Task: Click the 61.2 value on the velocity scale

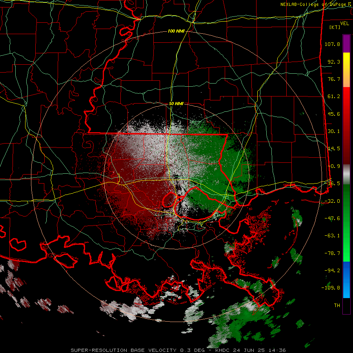Action: 334,96
